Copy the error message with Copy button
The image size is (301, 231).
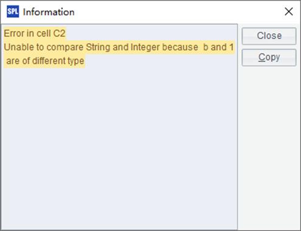tap(269, 57)
